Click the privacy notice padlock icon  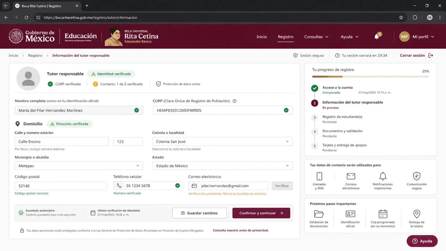click(x=22, y=230)
